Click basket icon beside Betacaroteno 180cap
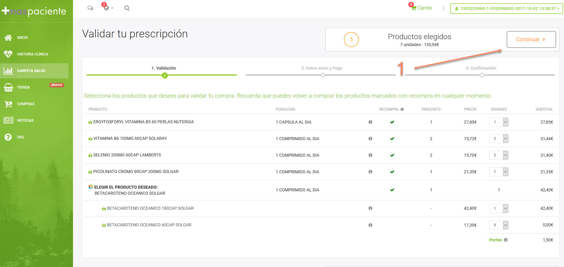The width and height of the screenshot is (564, 267). (x=104, y=209)
